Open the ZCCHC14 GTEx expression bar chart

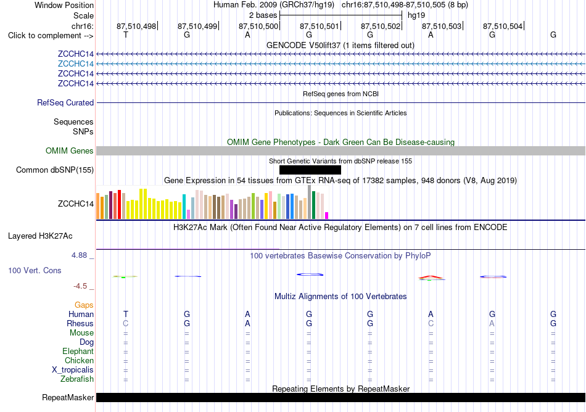212,202
